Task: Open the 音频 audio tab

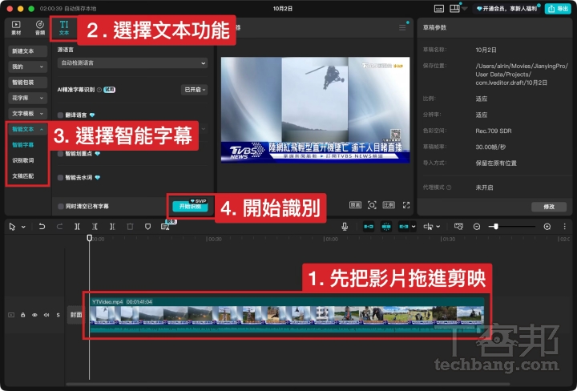Action: pos(40,28)
